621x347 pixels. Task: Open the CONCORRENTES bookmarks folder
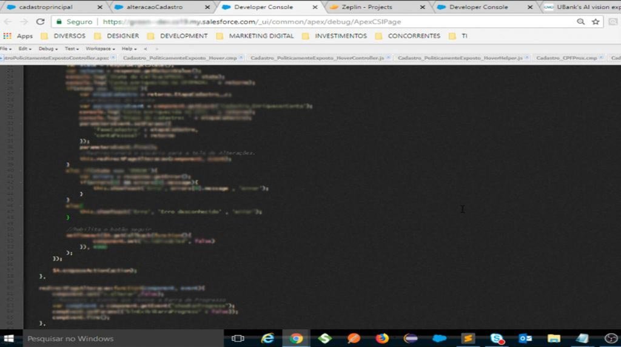pos(408,36)
